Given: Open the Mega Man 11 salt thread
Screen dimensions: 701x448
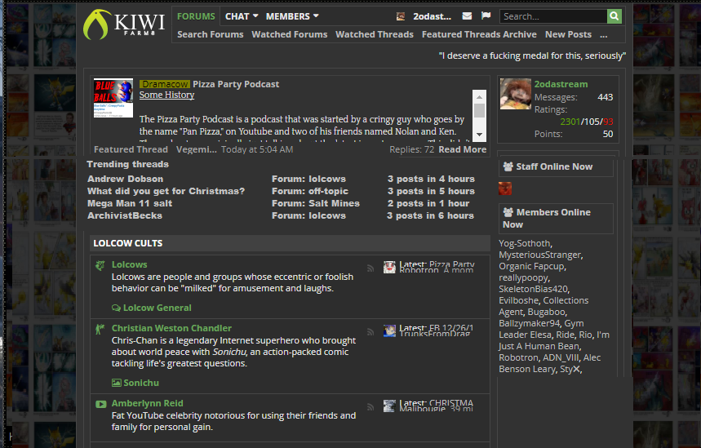Looking at the screenshot, I should coord(130,203).
